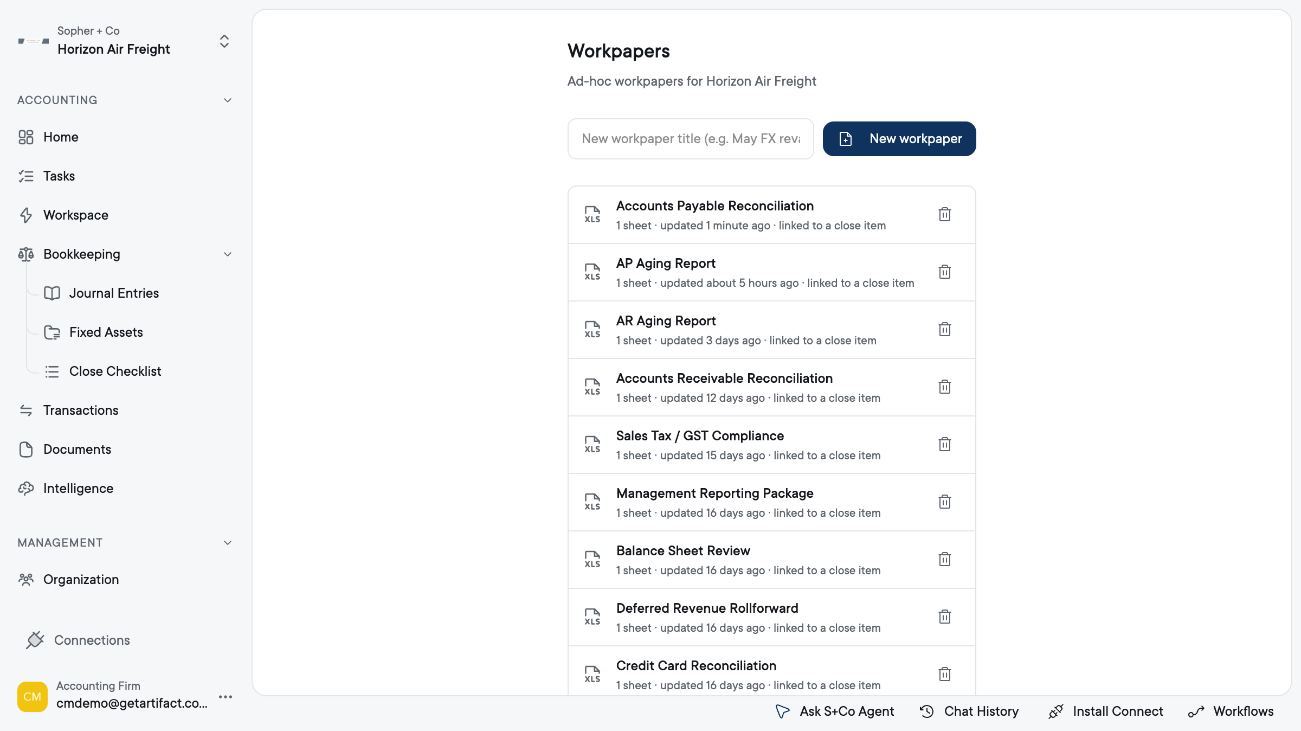
Task: Click trash icon for AP Aging Report
Action: (944, 272)
